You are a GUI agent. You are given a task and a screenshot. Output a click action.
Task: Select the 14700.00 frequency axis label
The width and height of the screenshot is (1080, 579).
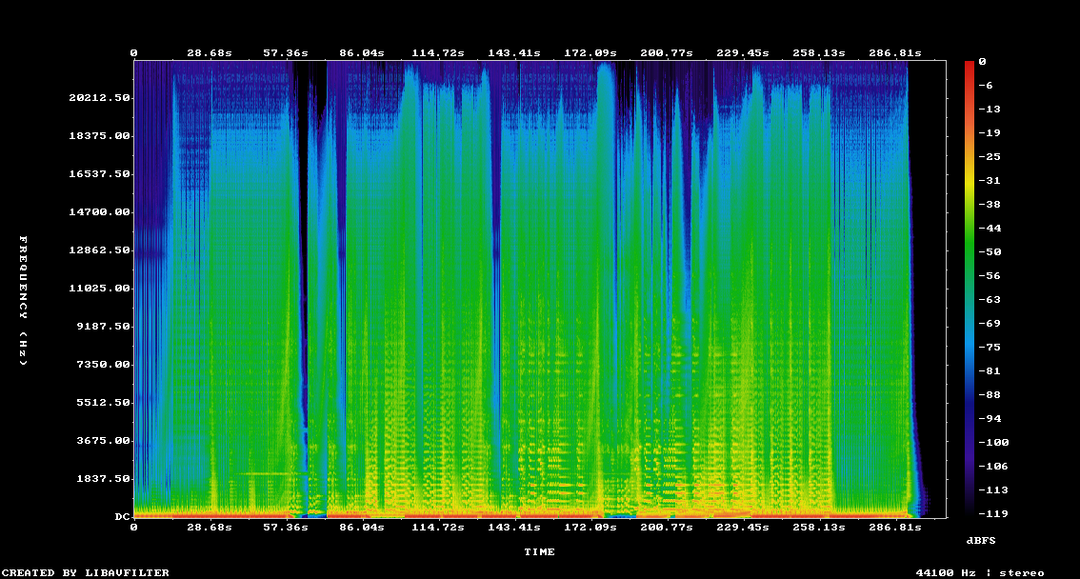pos(99,211)
